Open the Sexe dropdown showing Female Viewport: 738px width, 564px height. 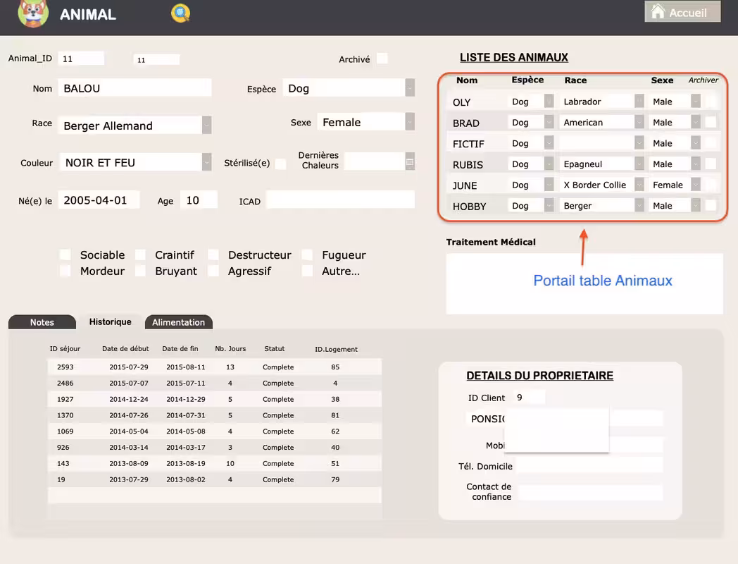tap(409, 121)
